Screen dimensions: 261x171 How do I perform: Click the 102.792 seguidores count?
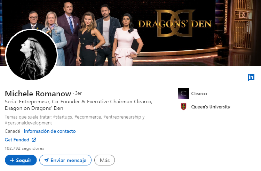point(24,148)
